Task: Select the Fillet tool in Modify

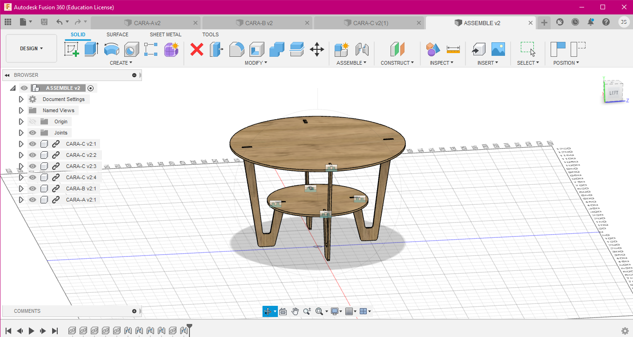Action: coord(237,49)
